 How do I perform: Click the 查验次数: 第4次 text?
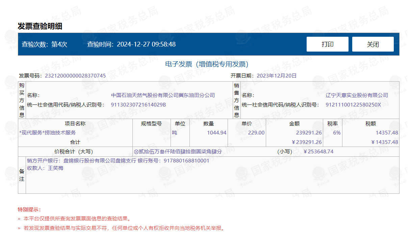(45, 44)
